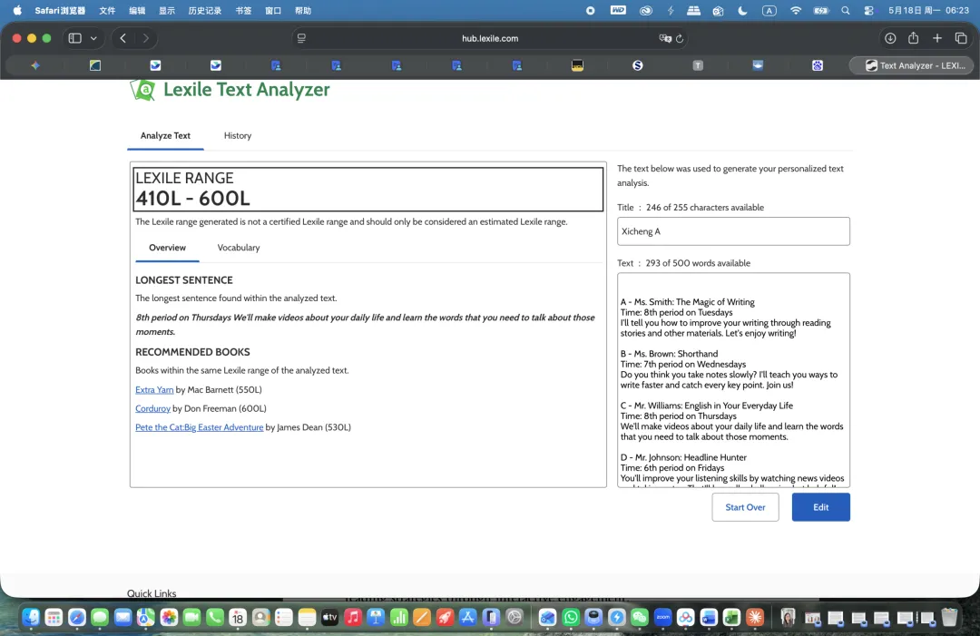Click the input source A icon
This screenshot has width=980, height=636.
(x=769, y=10)
